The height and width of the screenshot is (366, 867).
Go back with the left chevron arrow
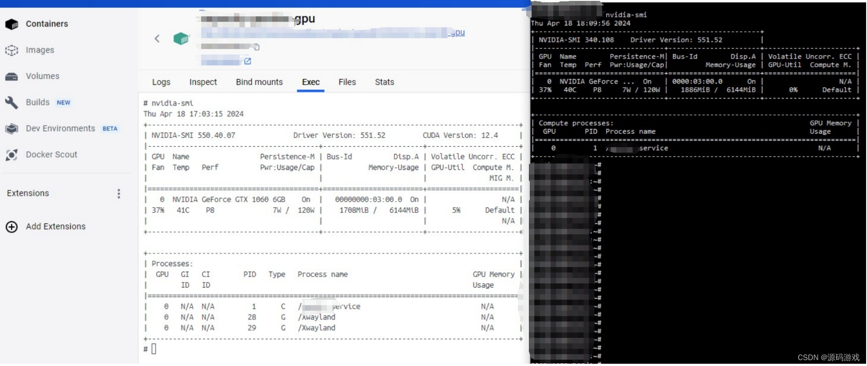click(157, 39)
